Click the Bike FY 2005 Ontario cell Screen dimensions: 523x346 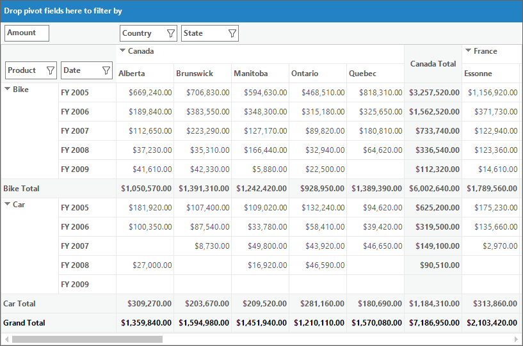[318, 92]
